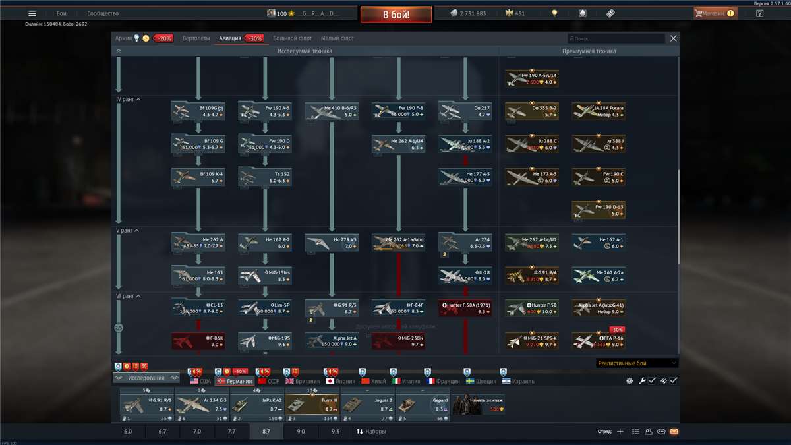The width and height of the screenshot is (791, 445).
Task: Open the help question mark icon
Action: pyautogui.click(x=759, y=13)
